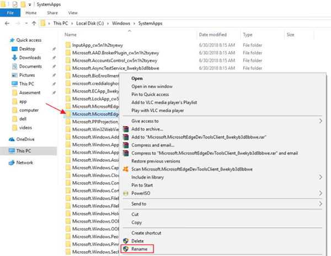The width and height of the screenshot is (331, 256).
Task: Choose Rename in the context menu
Action: coord(140,249)
